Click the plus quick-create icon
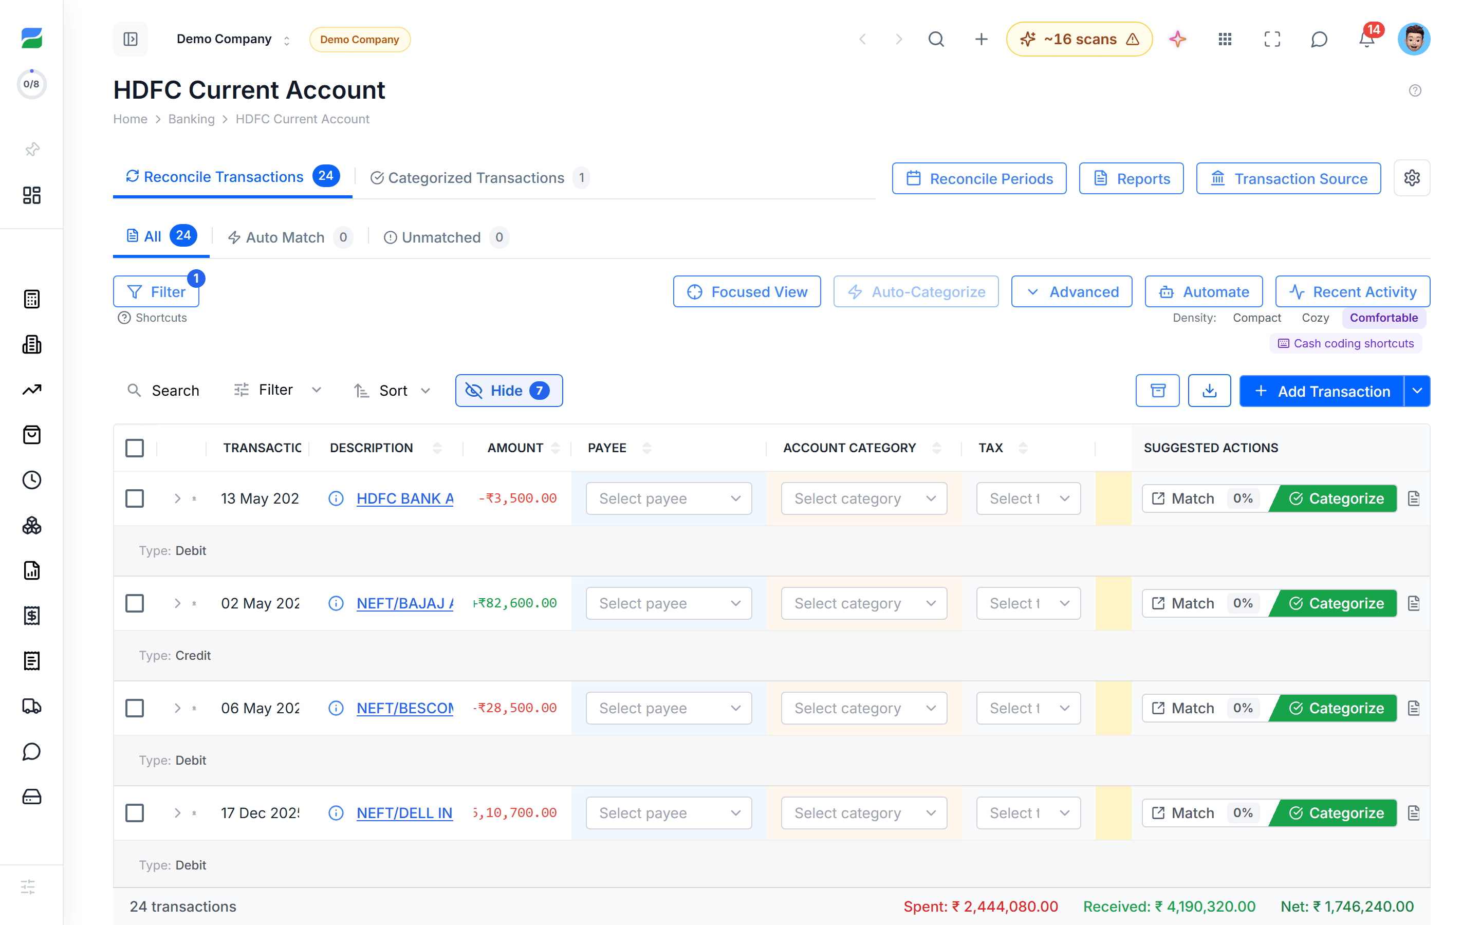1480x925 pixels. (981, 39)
